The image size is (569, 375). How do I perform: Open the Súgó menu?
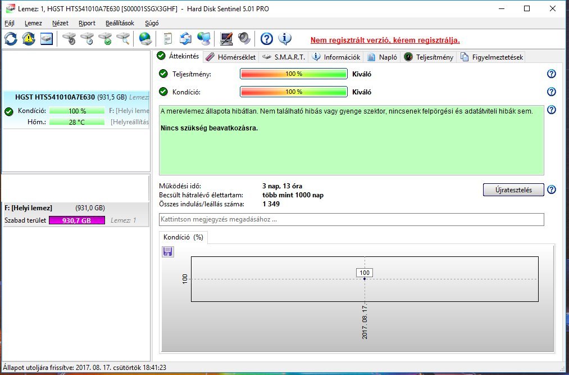tap(152, 23)
